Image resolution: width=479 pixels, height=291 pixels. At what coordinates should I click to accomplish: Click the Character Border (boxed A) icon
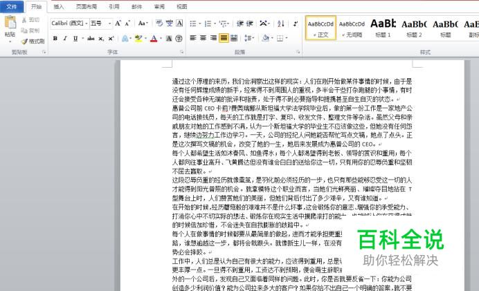(179, 24)
